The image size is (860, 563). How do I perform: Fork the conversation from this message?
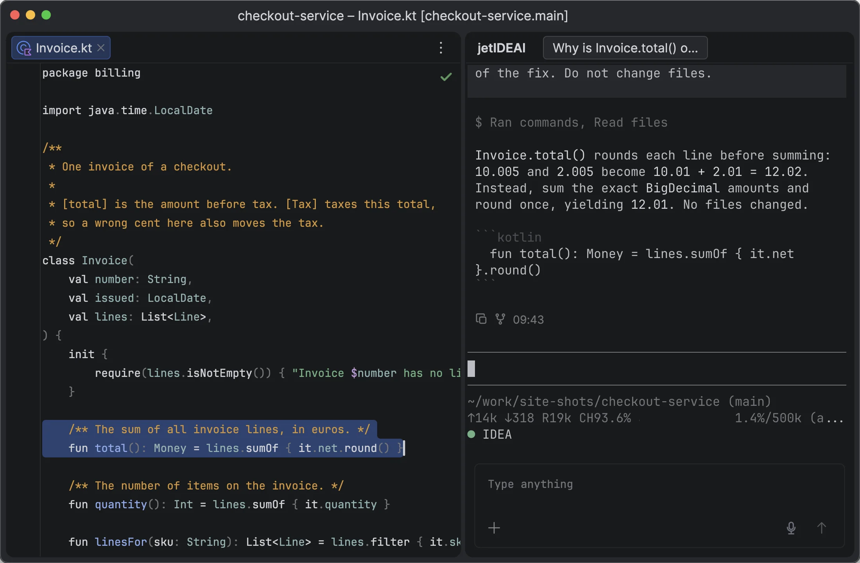[500, 319]
